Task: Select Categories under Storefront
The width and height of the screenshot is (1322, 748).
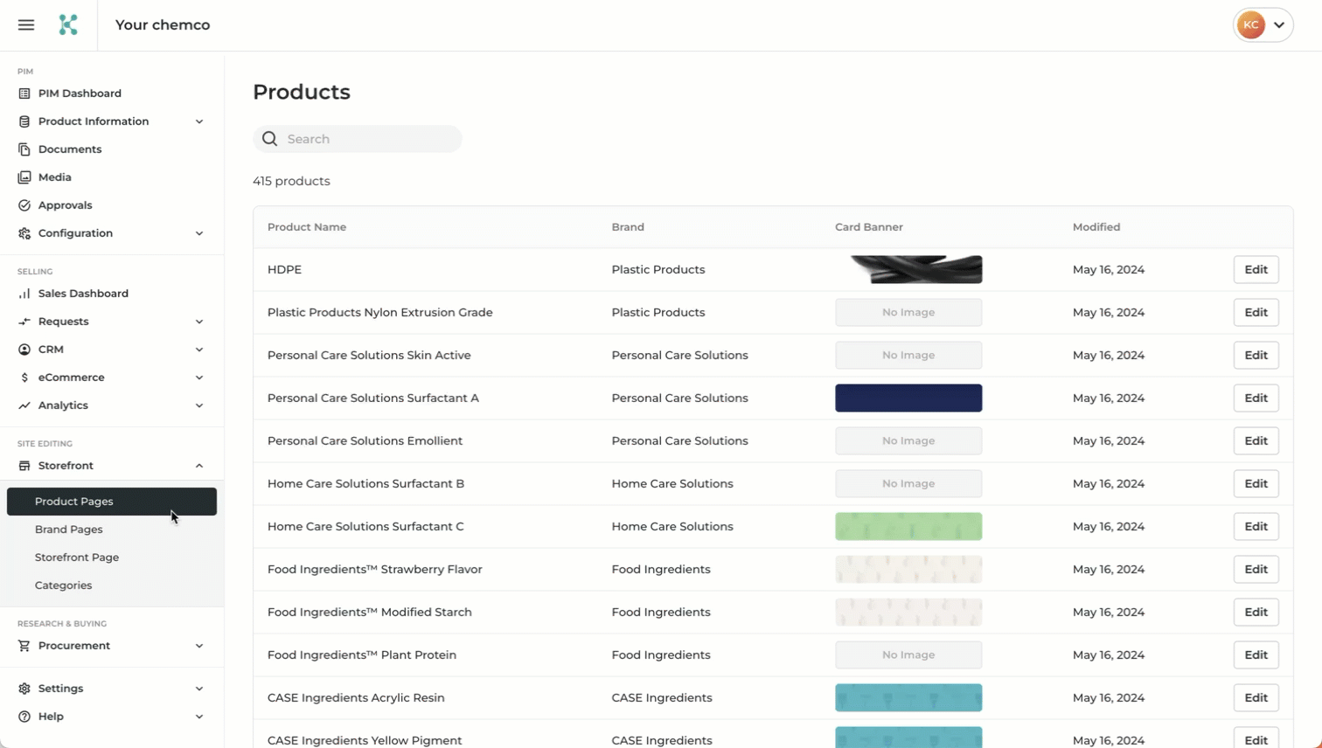Action: pyautogui.click(x=63, y=585)
